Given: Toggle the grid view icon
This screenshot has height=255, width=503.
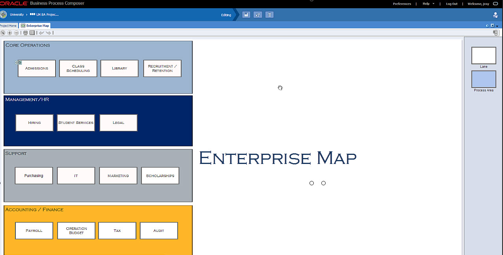Looking at the screenshot, I should coord(32,33).
